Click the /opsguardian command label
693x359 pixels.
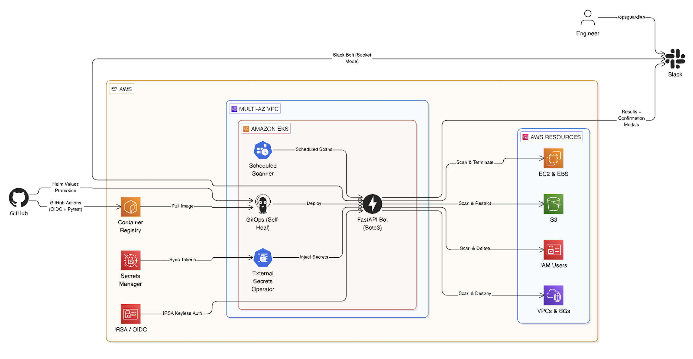[x=631, y=17]
